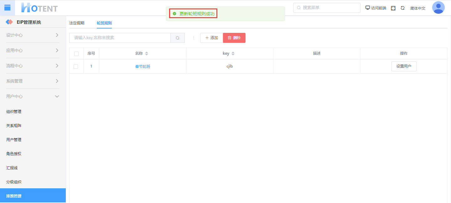The image size is (451, 203).
Task: Open the 春节轮班 link
Action: [143, 67]
